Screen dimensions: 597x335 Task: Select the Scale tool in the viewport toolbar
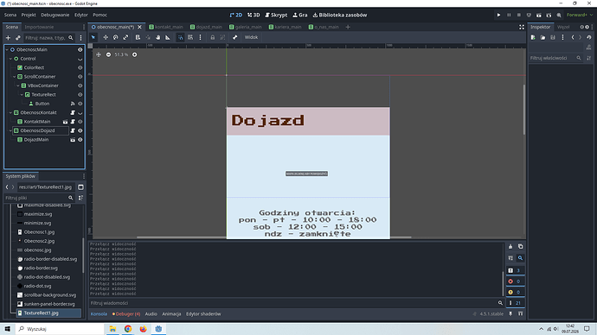coord(125,37)
